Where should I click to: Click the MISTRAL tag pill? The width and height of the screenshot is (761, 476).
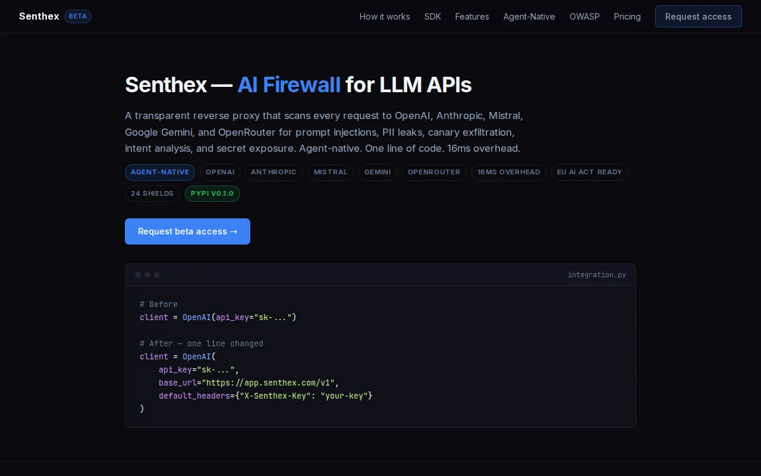pyautogui.click(x=331, y=173)
